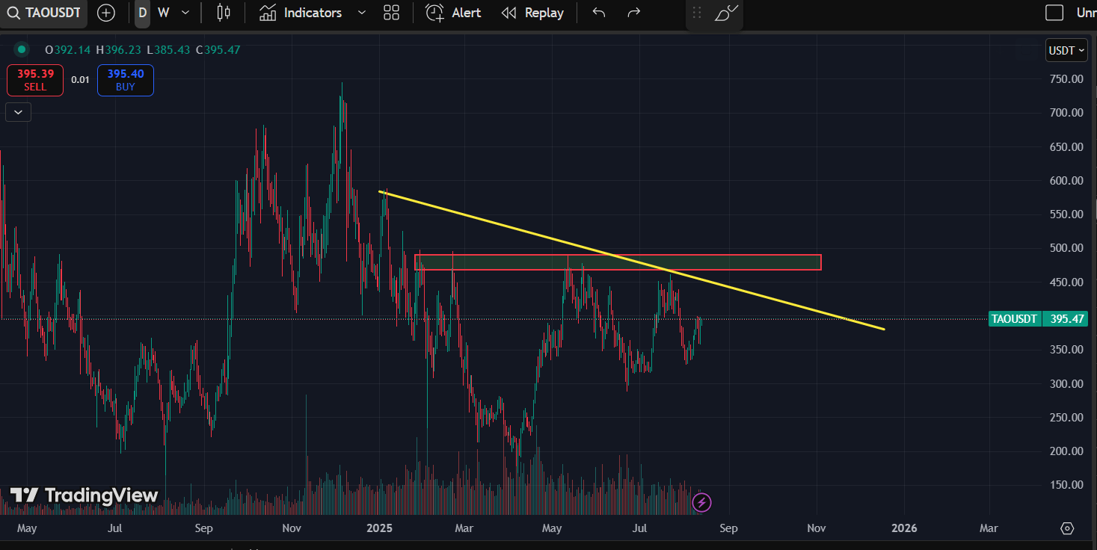
Task: Open the Indicators dialog
Action: 301,13
